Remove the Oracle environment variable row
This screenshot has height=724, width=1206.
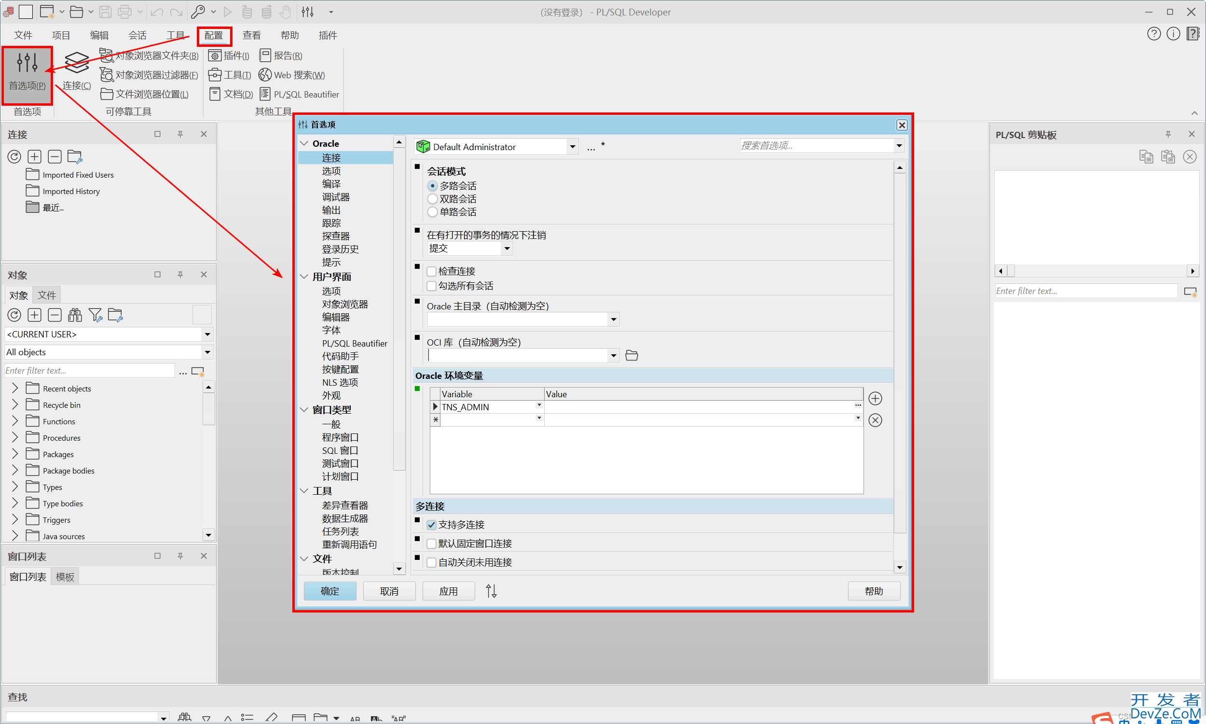tap(876, 420)
